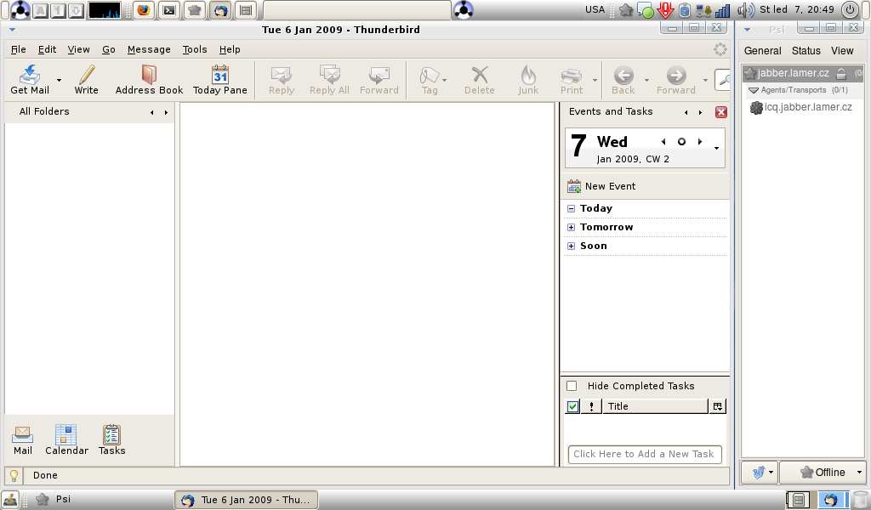Click the Delete toolbar icon
The width and height of the screenshot is (871, 510).
(480, 75)
